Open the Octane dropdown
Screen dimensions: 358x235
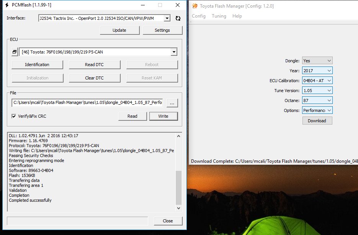(317, 100)
